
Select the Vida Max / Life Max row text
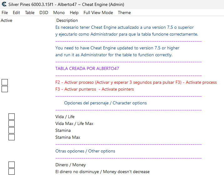[74, 123]
